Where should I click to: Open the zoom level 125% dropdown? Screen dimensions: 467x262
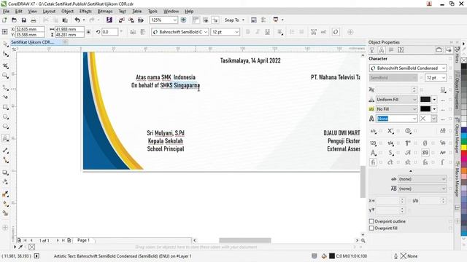(x=174, y=20)
